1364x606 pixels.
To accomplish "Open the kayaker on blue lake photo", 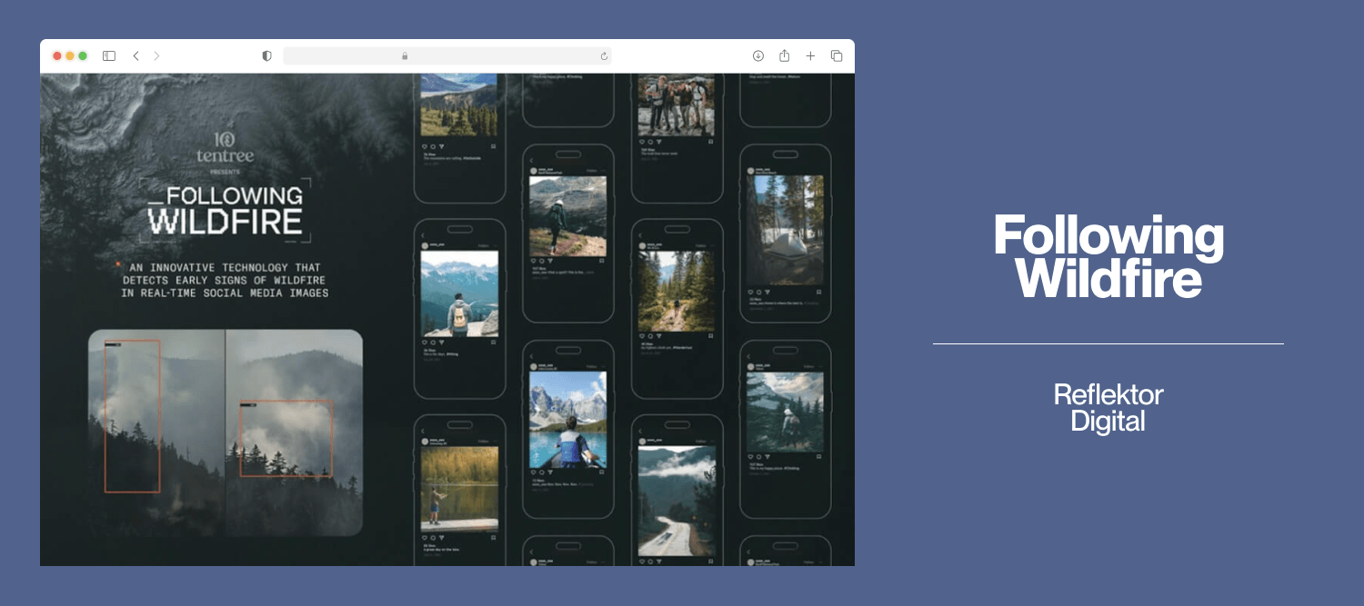I will 567,420.
